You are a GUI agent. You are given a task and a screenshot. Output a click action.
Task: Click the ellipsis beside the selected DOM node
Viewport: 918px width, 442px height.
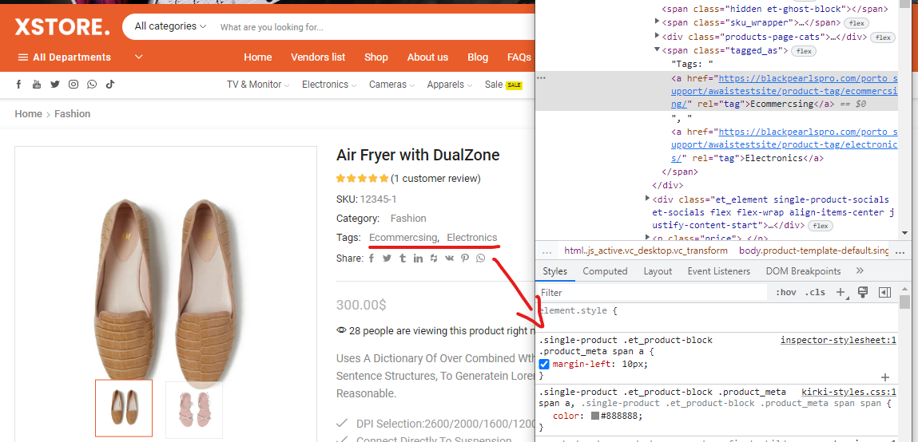542,77
